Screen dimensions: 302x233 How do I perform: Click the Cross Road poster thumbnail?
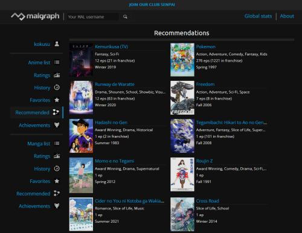point(182,214)
